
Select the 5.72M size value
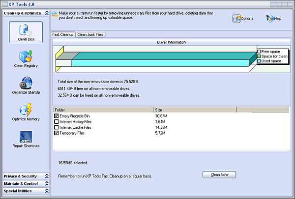[x=160, y=133]
